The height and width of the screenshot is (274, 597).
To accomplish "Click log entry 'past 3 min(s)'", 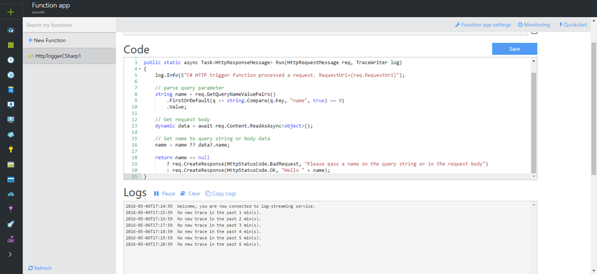I will click(194, 225).
